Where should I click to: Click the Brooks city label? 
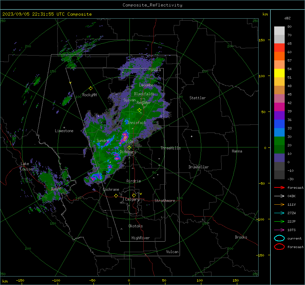click(241, 237)
